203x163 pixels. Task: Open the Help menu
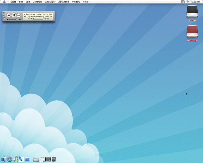[x=85, y=2]
